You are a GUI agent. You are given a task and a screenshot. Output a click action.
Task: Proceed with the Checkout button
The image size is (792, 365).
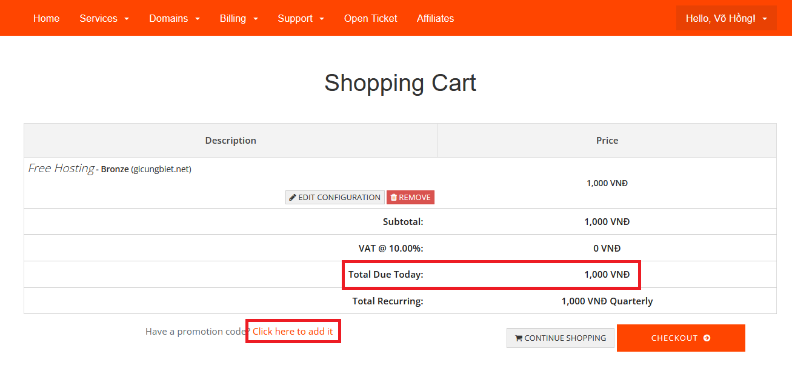[681, 338]
